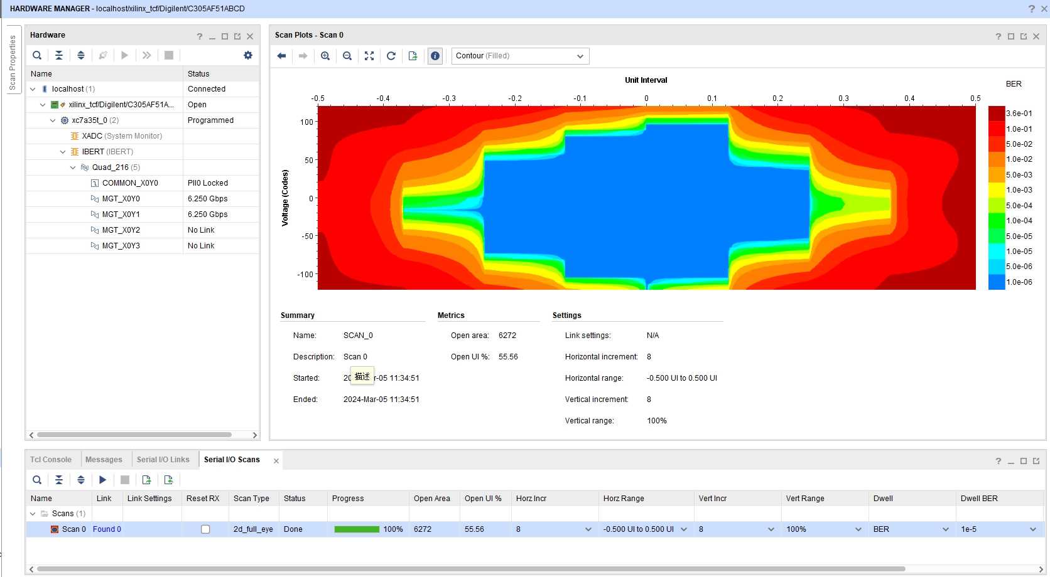Open Vert Range dropdown for Scan 0
The height and width of the screenshot is (577, 1050).
click(x=858, y=529)
